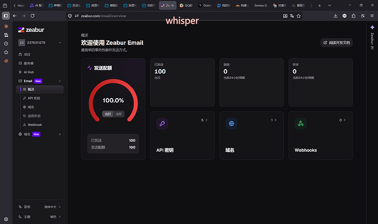Open browser downloads icon
Image resolution: width=378 pixels, height=224 pixels.
point(335,16)
